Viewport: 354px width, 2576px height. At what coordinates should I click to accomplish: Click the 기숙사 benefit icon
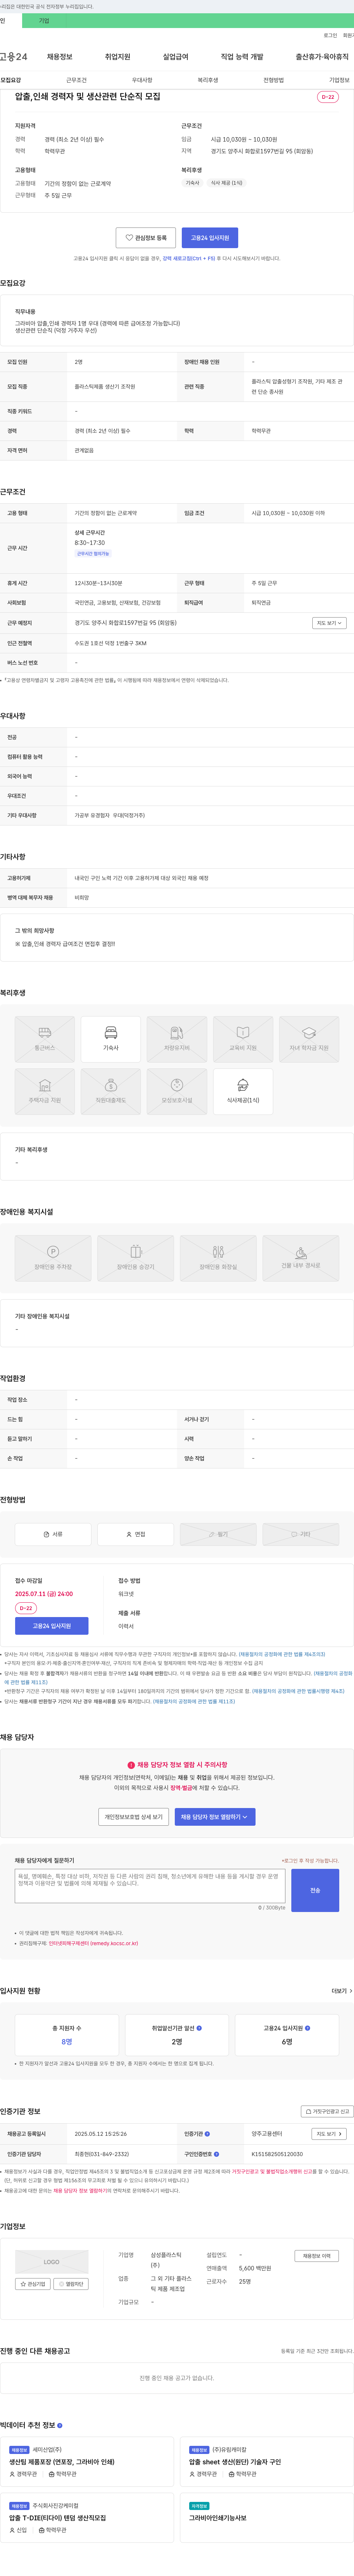[x=111, y=1039]
